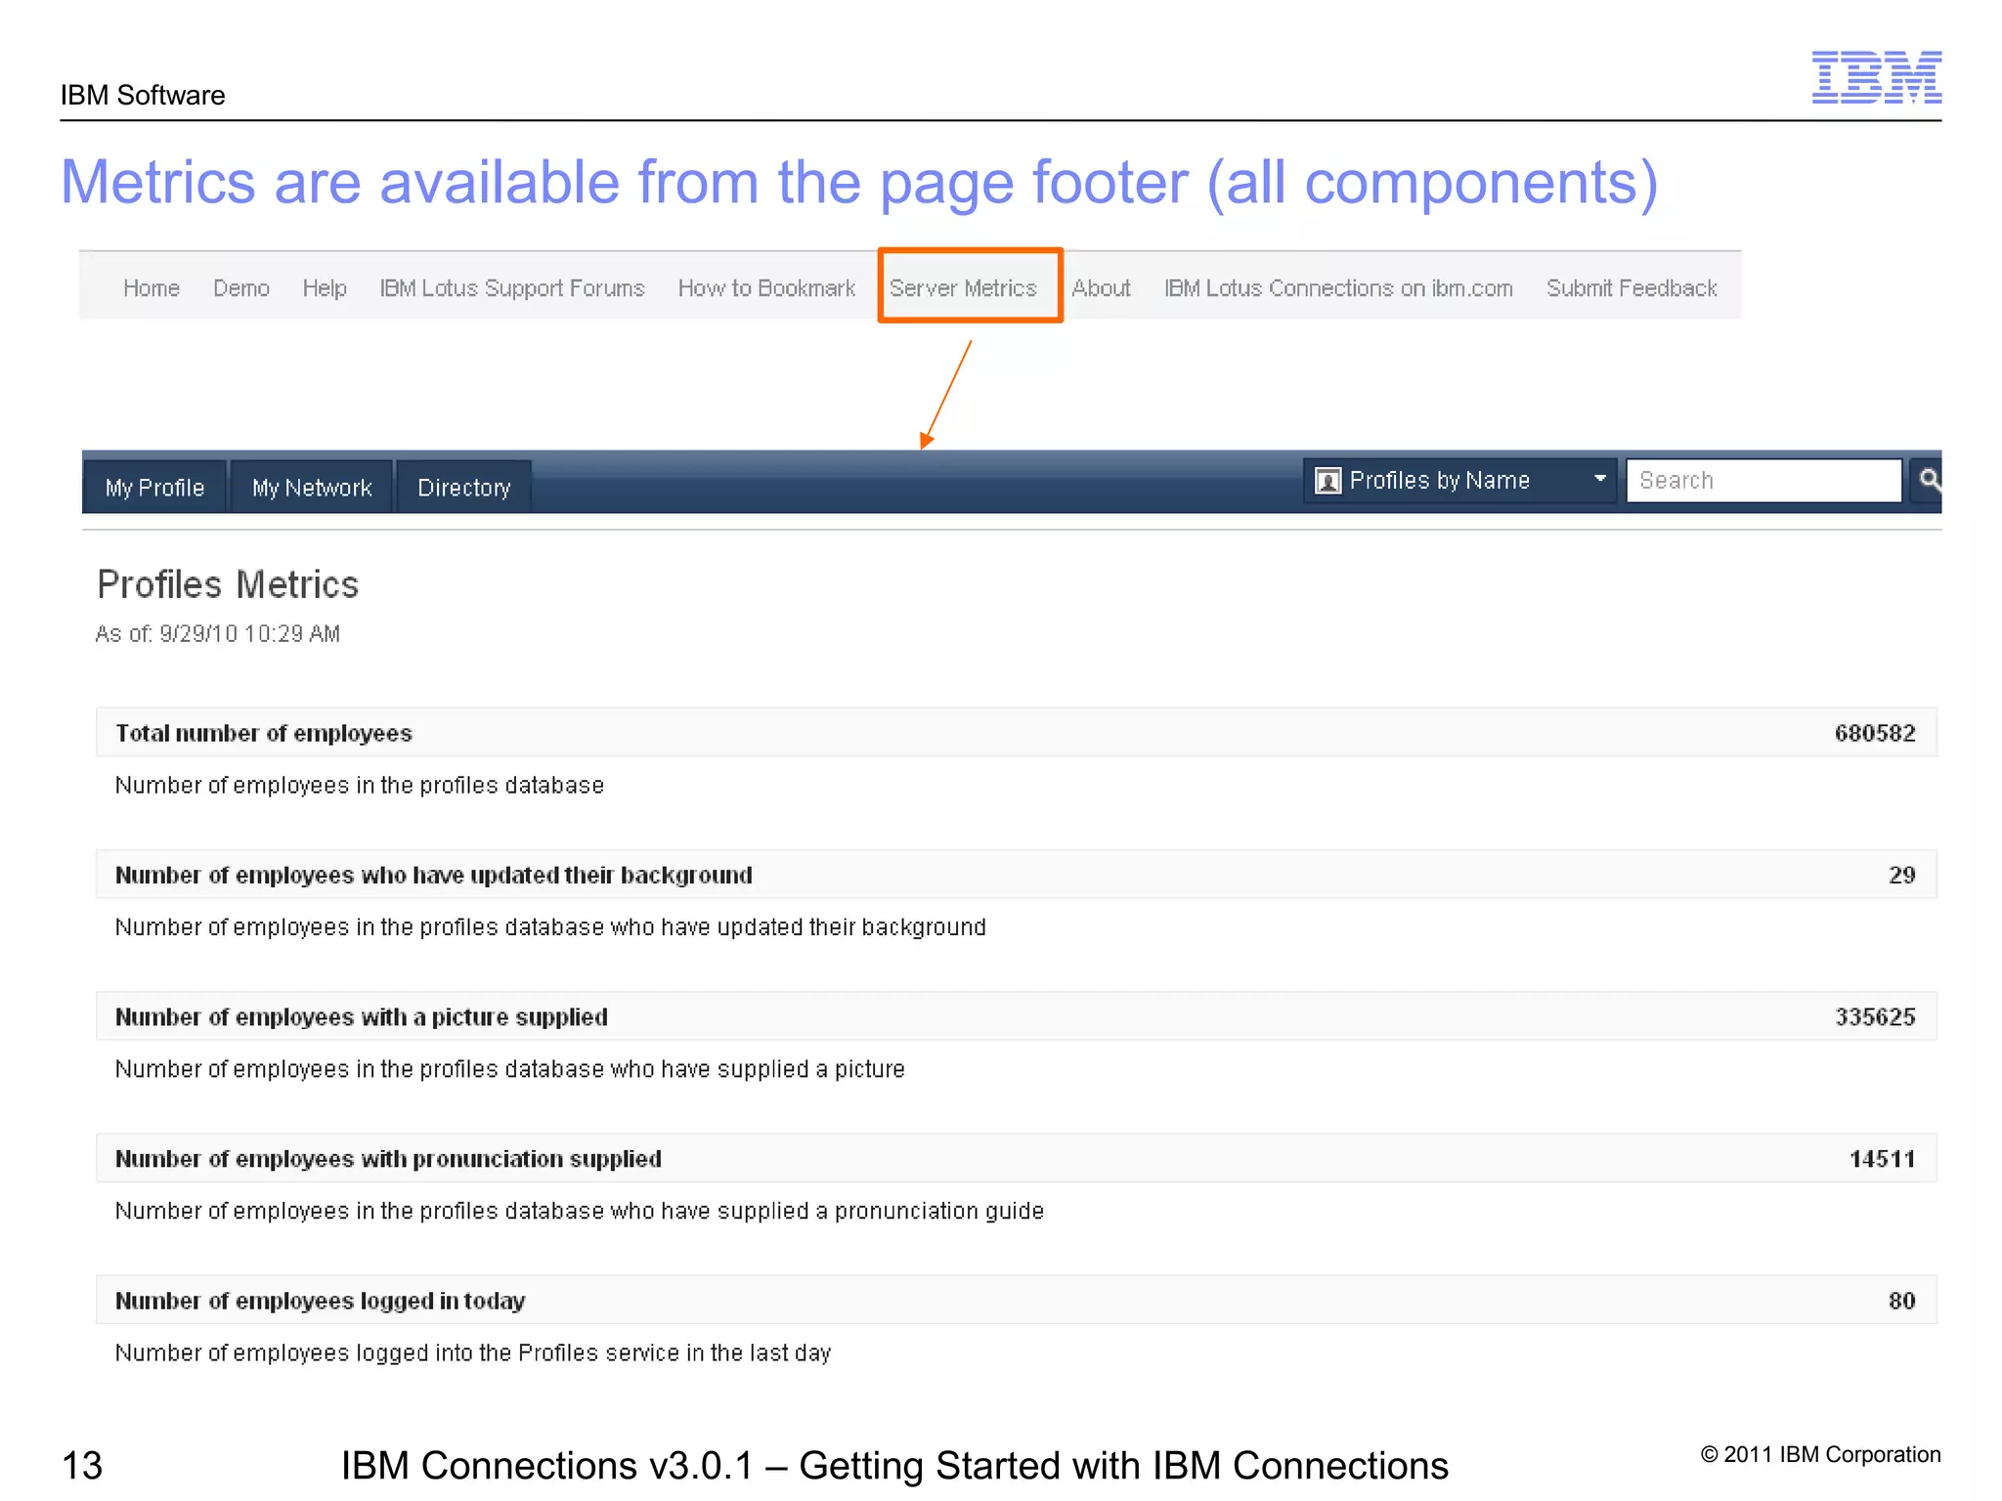Image resolution: width=2002 pixels, height=1501 pixels.
Task: Click the IBM logo
Action: coord(1876,77)
